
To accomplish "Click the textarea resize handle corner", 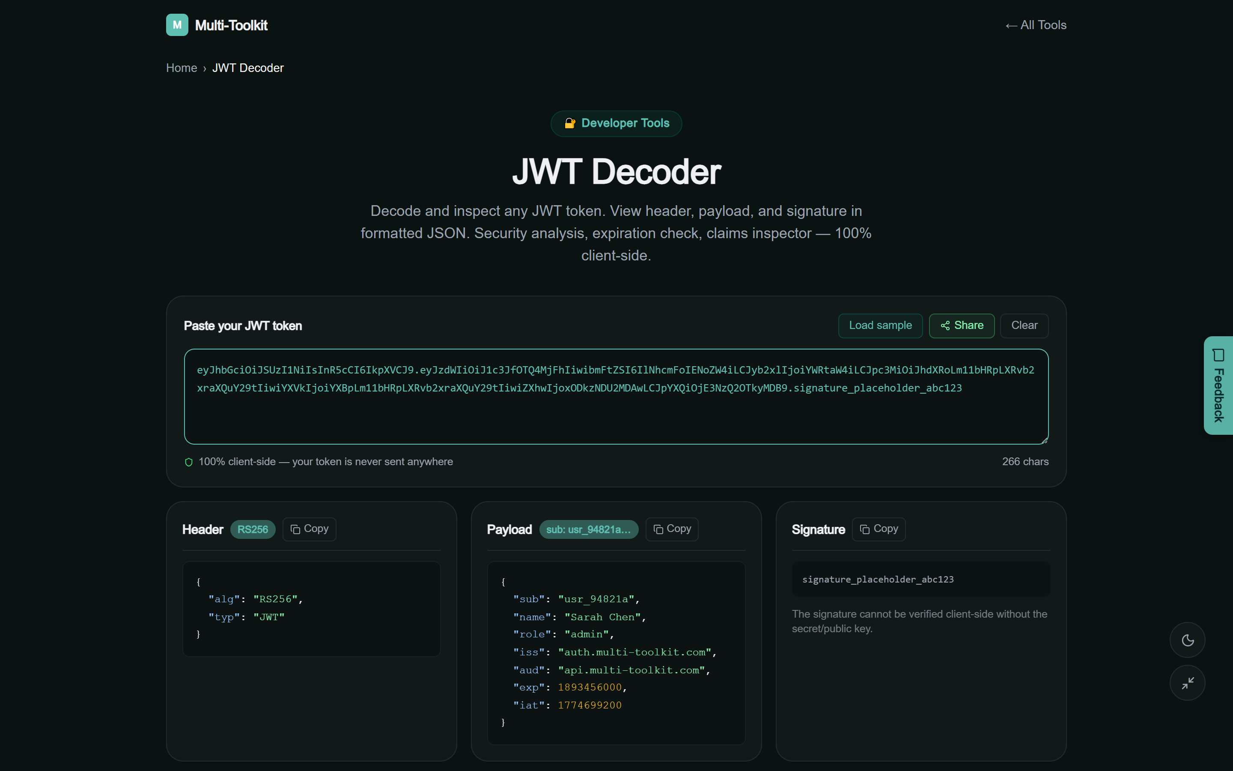I will coord(1044,439).
